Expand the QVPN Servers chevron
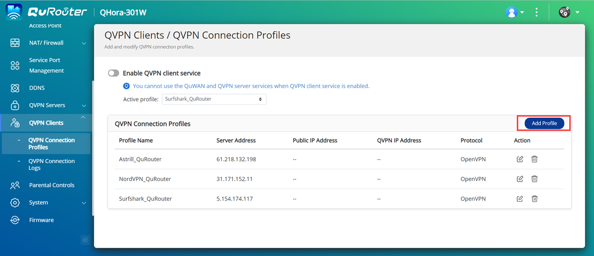This screenshot has height=256, width=594. click(84, 106)
